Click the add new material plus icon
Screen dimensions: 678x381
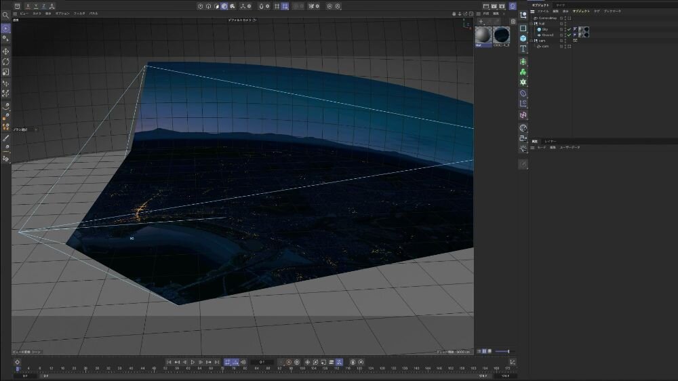[x=481, y=22]
